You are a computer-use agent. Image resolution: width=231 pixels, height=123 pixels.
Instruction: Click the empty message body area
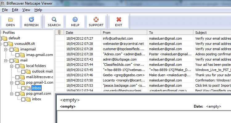point(144,117)
